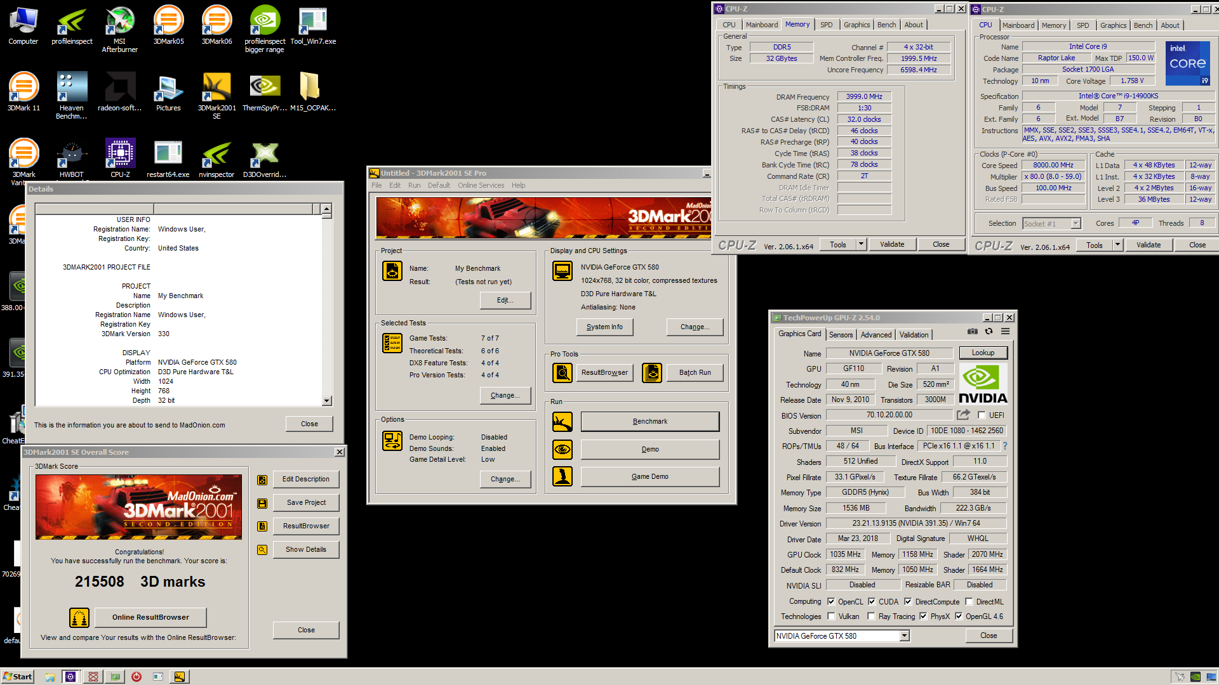This screenshot has width=1219, height=685.
Task: Click the Edit Description icon in score window
Action: click(262, 480)
